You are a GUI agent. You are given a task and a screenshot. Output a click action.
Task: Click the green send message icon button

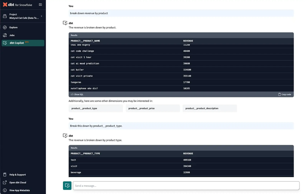[x=67, y=186]
